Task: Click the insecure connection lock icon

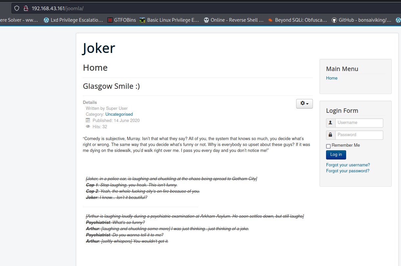Action: coord(26,8)
